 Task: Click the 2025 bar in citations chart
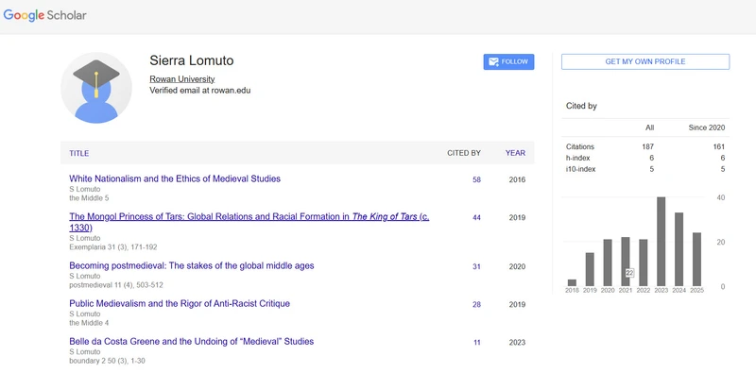[696, 260]
